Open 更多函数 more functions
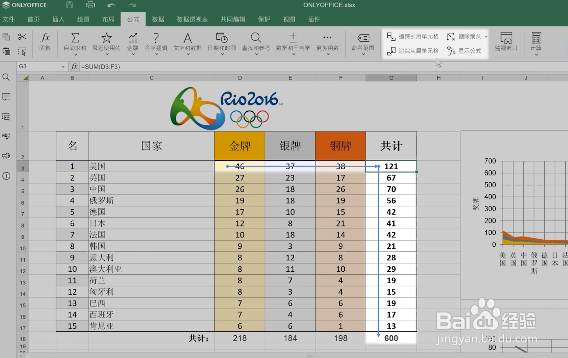 pyautogui.click(x=328, y=42)
